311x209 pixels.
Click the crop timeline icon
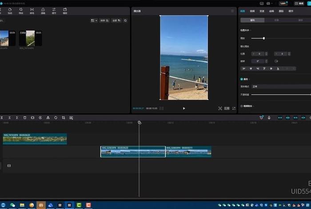click(x=64, y=118)
